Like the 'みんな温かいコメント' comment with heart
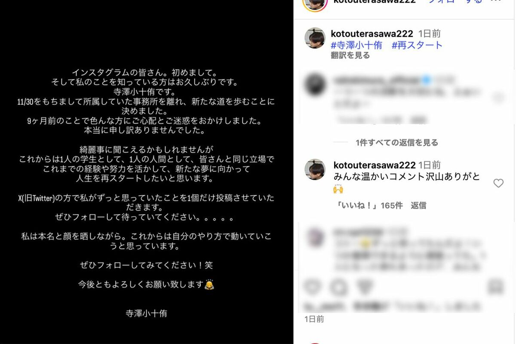516x344 pixels. (x=498, y=184)
